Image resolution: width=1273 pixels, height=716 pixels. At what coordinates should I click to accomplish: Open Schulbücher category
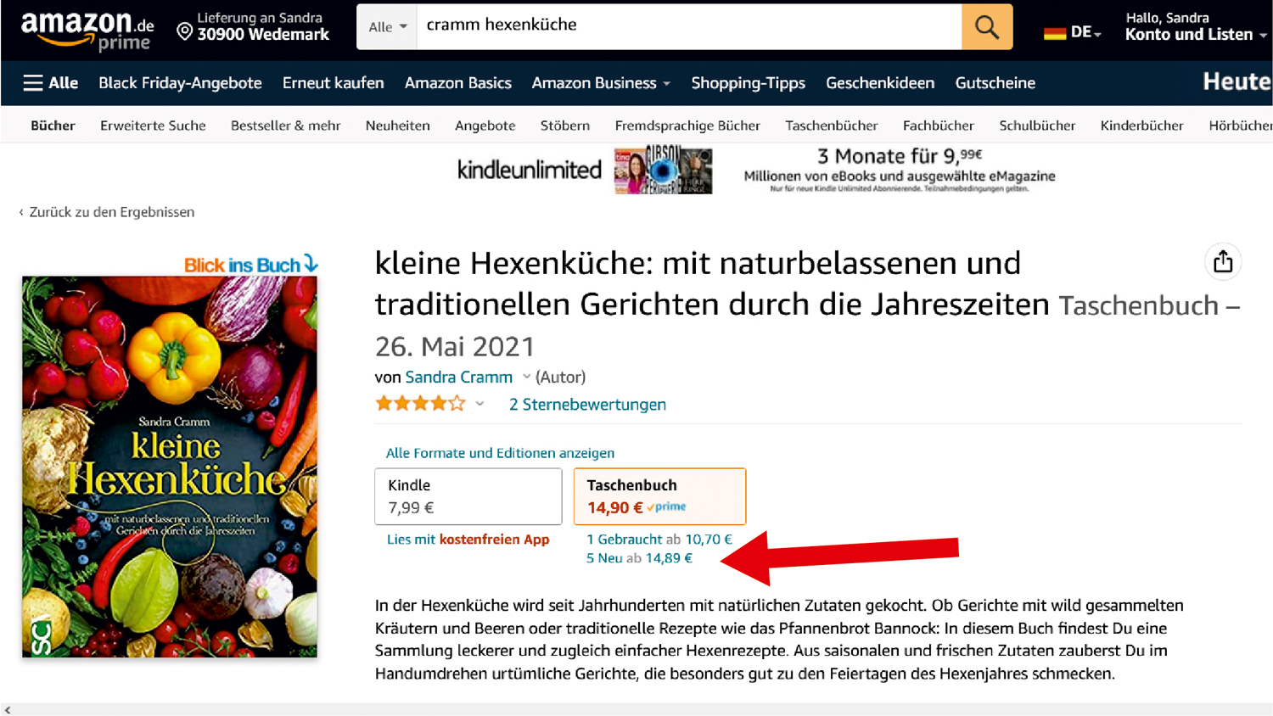tap(1037, 126)
